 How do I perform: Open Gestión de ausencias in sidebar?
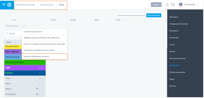click(x=177, y=72)
